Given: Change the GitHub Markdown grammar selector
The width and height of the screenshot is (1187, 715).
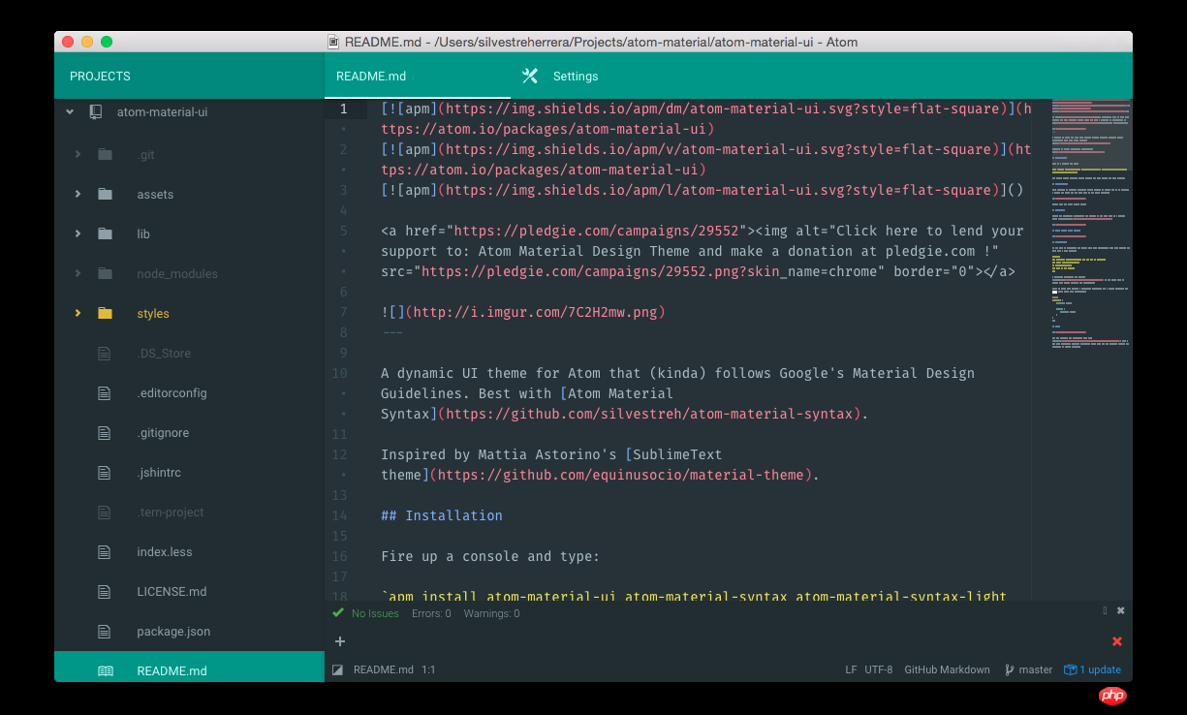Looking at the screenshot, I should tap(947, 669).
